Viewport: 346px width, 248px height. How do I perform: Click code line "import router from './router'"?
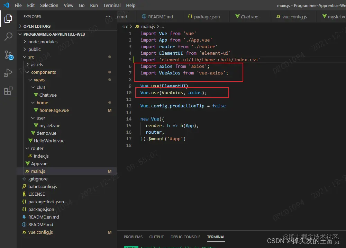(x=179, y=47)
